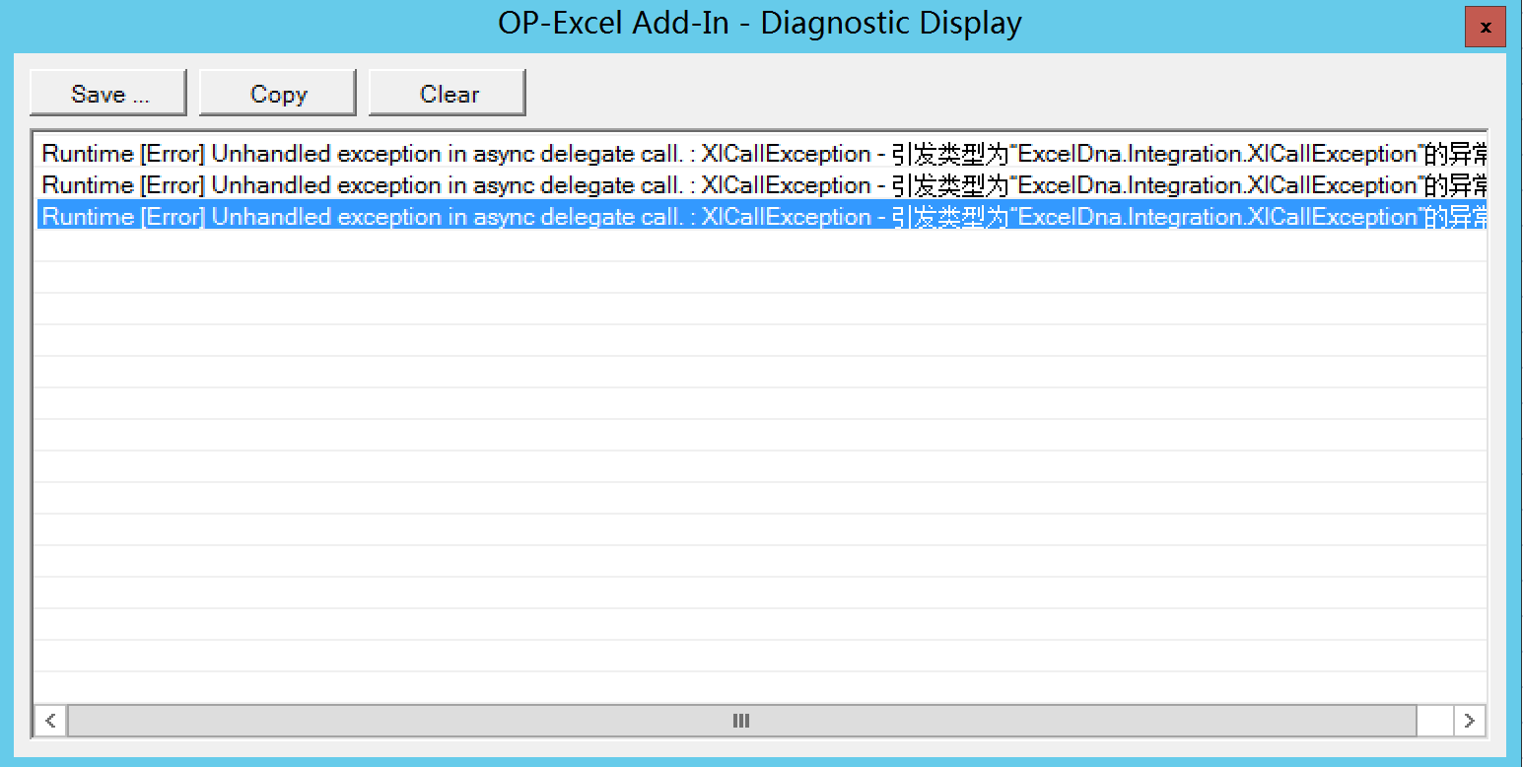This screenshot has height=767, width=1523.
Task: Click the horizontal scrollbar thumb grip
Action: [741, 721]
